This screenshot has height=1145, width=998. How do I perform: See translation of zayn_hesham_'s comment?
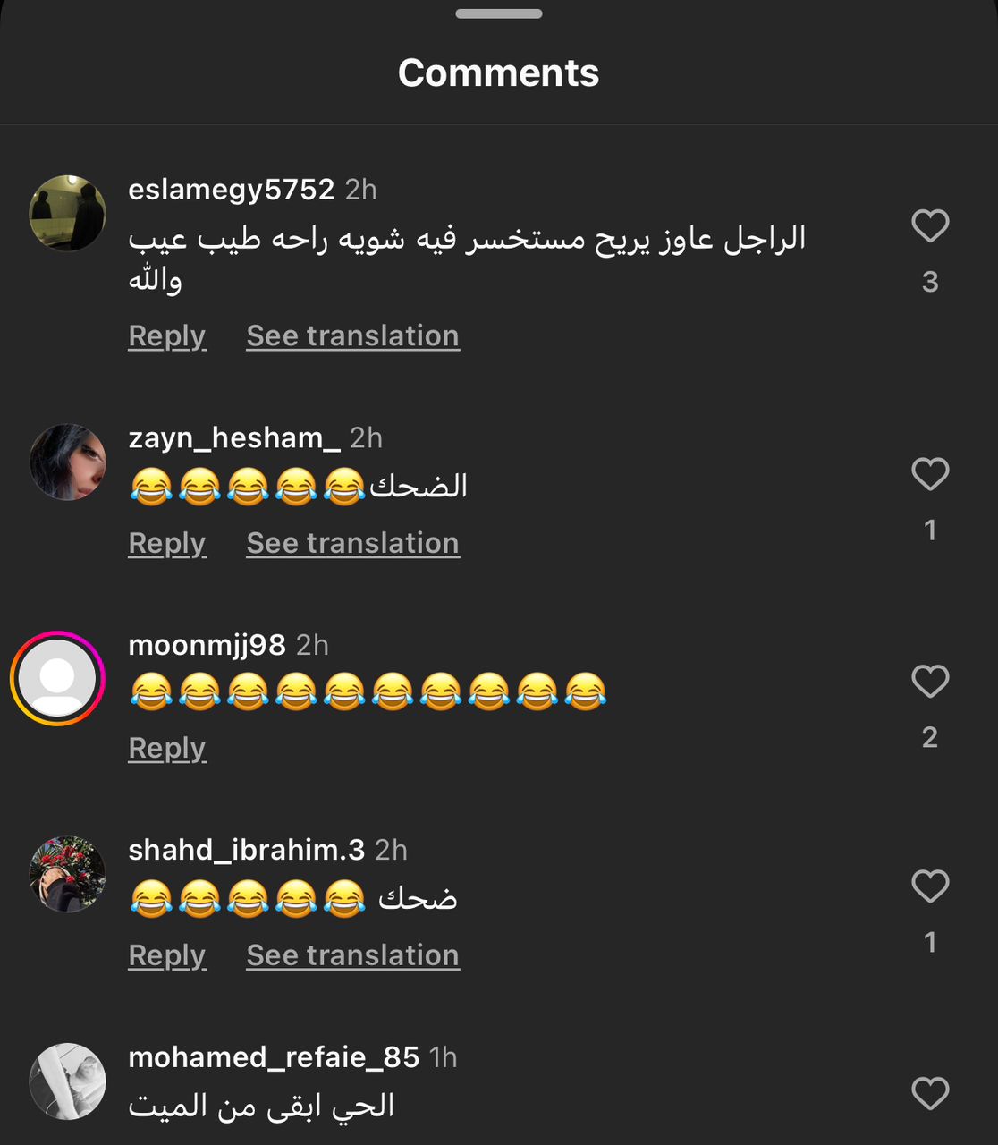353,544
